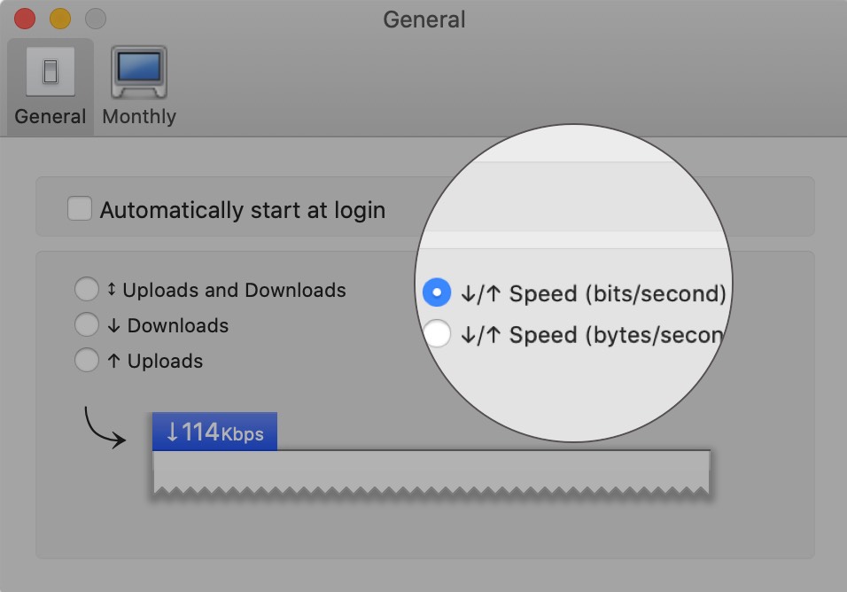Click the ↓/↑ icon before Speed (bits/second)
The width and height of the screenshot is (847, 592).
pos(476,292)
